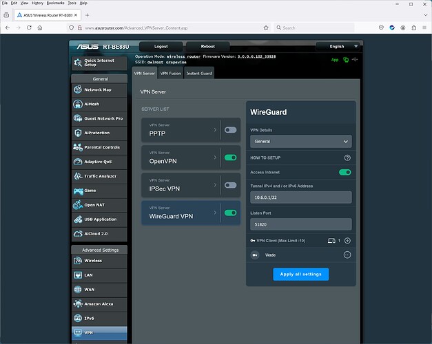Open Amazon Alexa settings
Viewport: 432px width, 344px height.
[x=99, y=304]
